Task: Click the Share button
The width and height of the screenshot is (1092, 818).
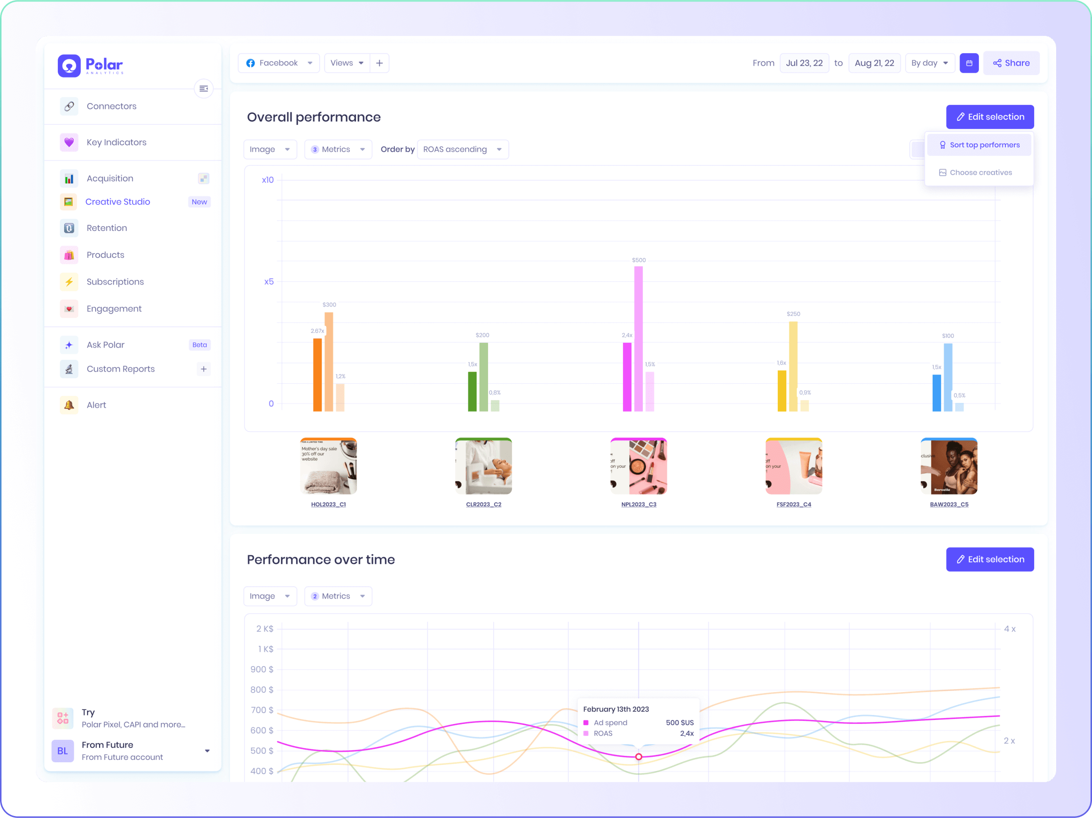Action: (x=1011, y=63)
